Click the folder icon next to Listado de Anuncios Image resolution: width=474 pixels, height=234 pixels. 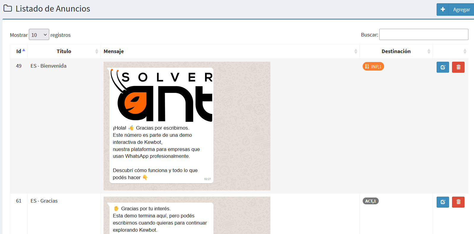click(x=8, y=8)
